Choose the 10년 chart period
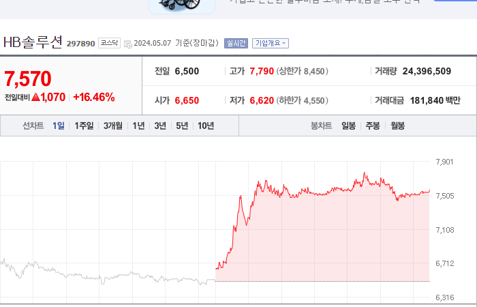Viewport: 477px width, 307px height. pyautogui.click(x=206, y=126)
